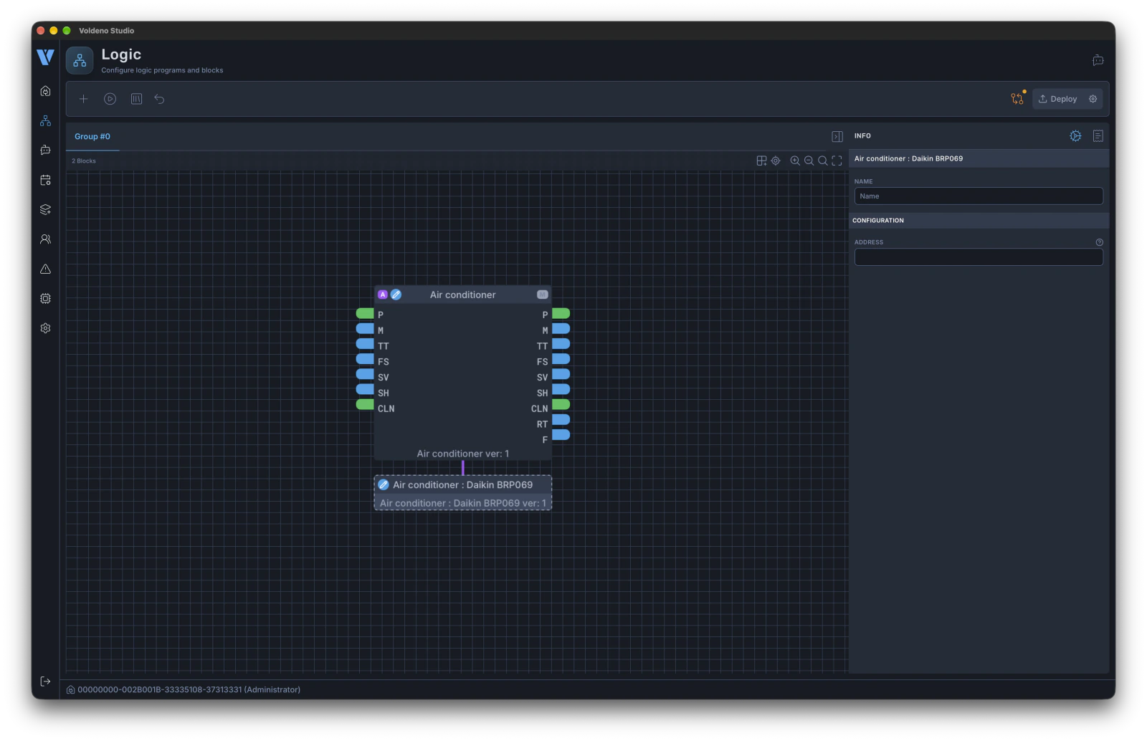Click the Address input field
The image size is (1147, 741).
[x=979, y=257]
